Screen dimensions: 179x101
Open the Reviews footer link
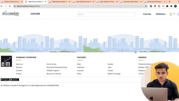tap(19, 67)
